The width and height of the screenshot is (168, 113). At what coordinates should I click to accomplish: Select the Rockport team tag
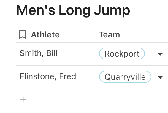click(122, 54)
